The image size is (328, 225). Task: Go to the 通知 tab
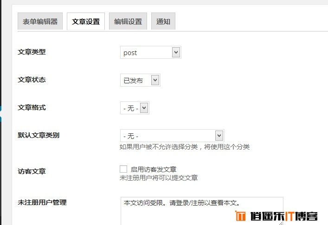[x=163, y=21]
